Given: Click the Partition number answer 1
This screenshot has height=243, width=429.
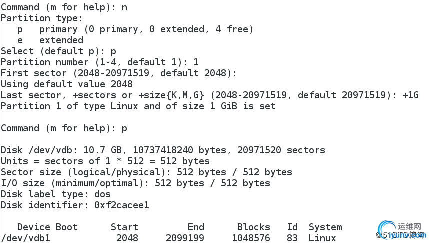Looking at the screenshot, I should (x=196, y=62).
